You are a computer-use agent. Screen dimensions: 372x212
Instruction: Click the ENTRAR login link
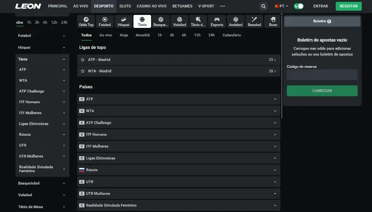[320, 6]
